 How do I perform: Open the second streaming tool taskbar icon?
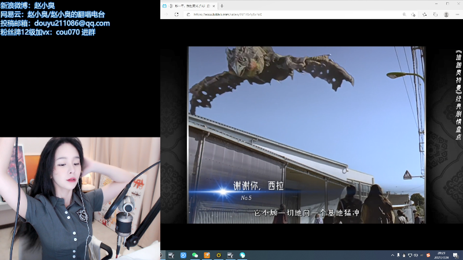click(x=230, y=255)
